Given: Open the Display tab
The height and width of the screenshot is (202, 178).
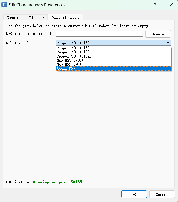Looking at the screenshot, I should (x=36, y=17).
